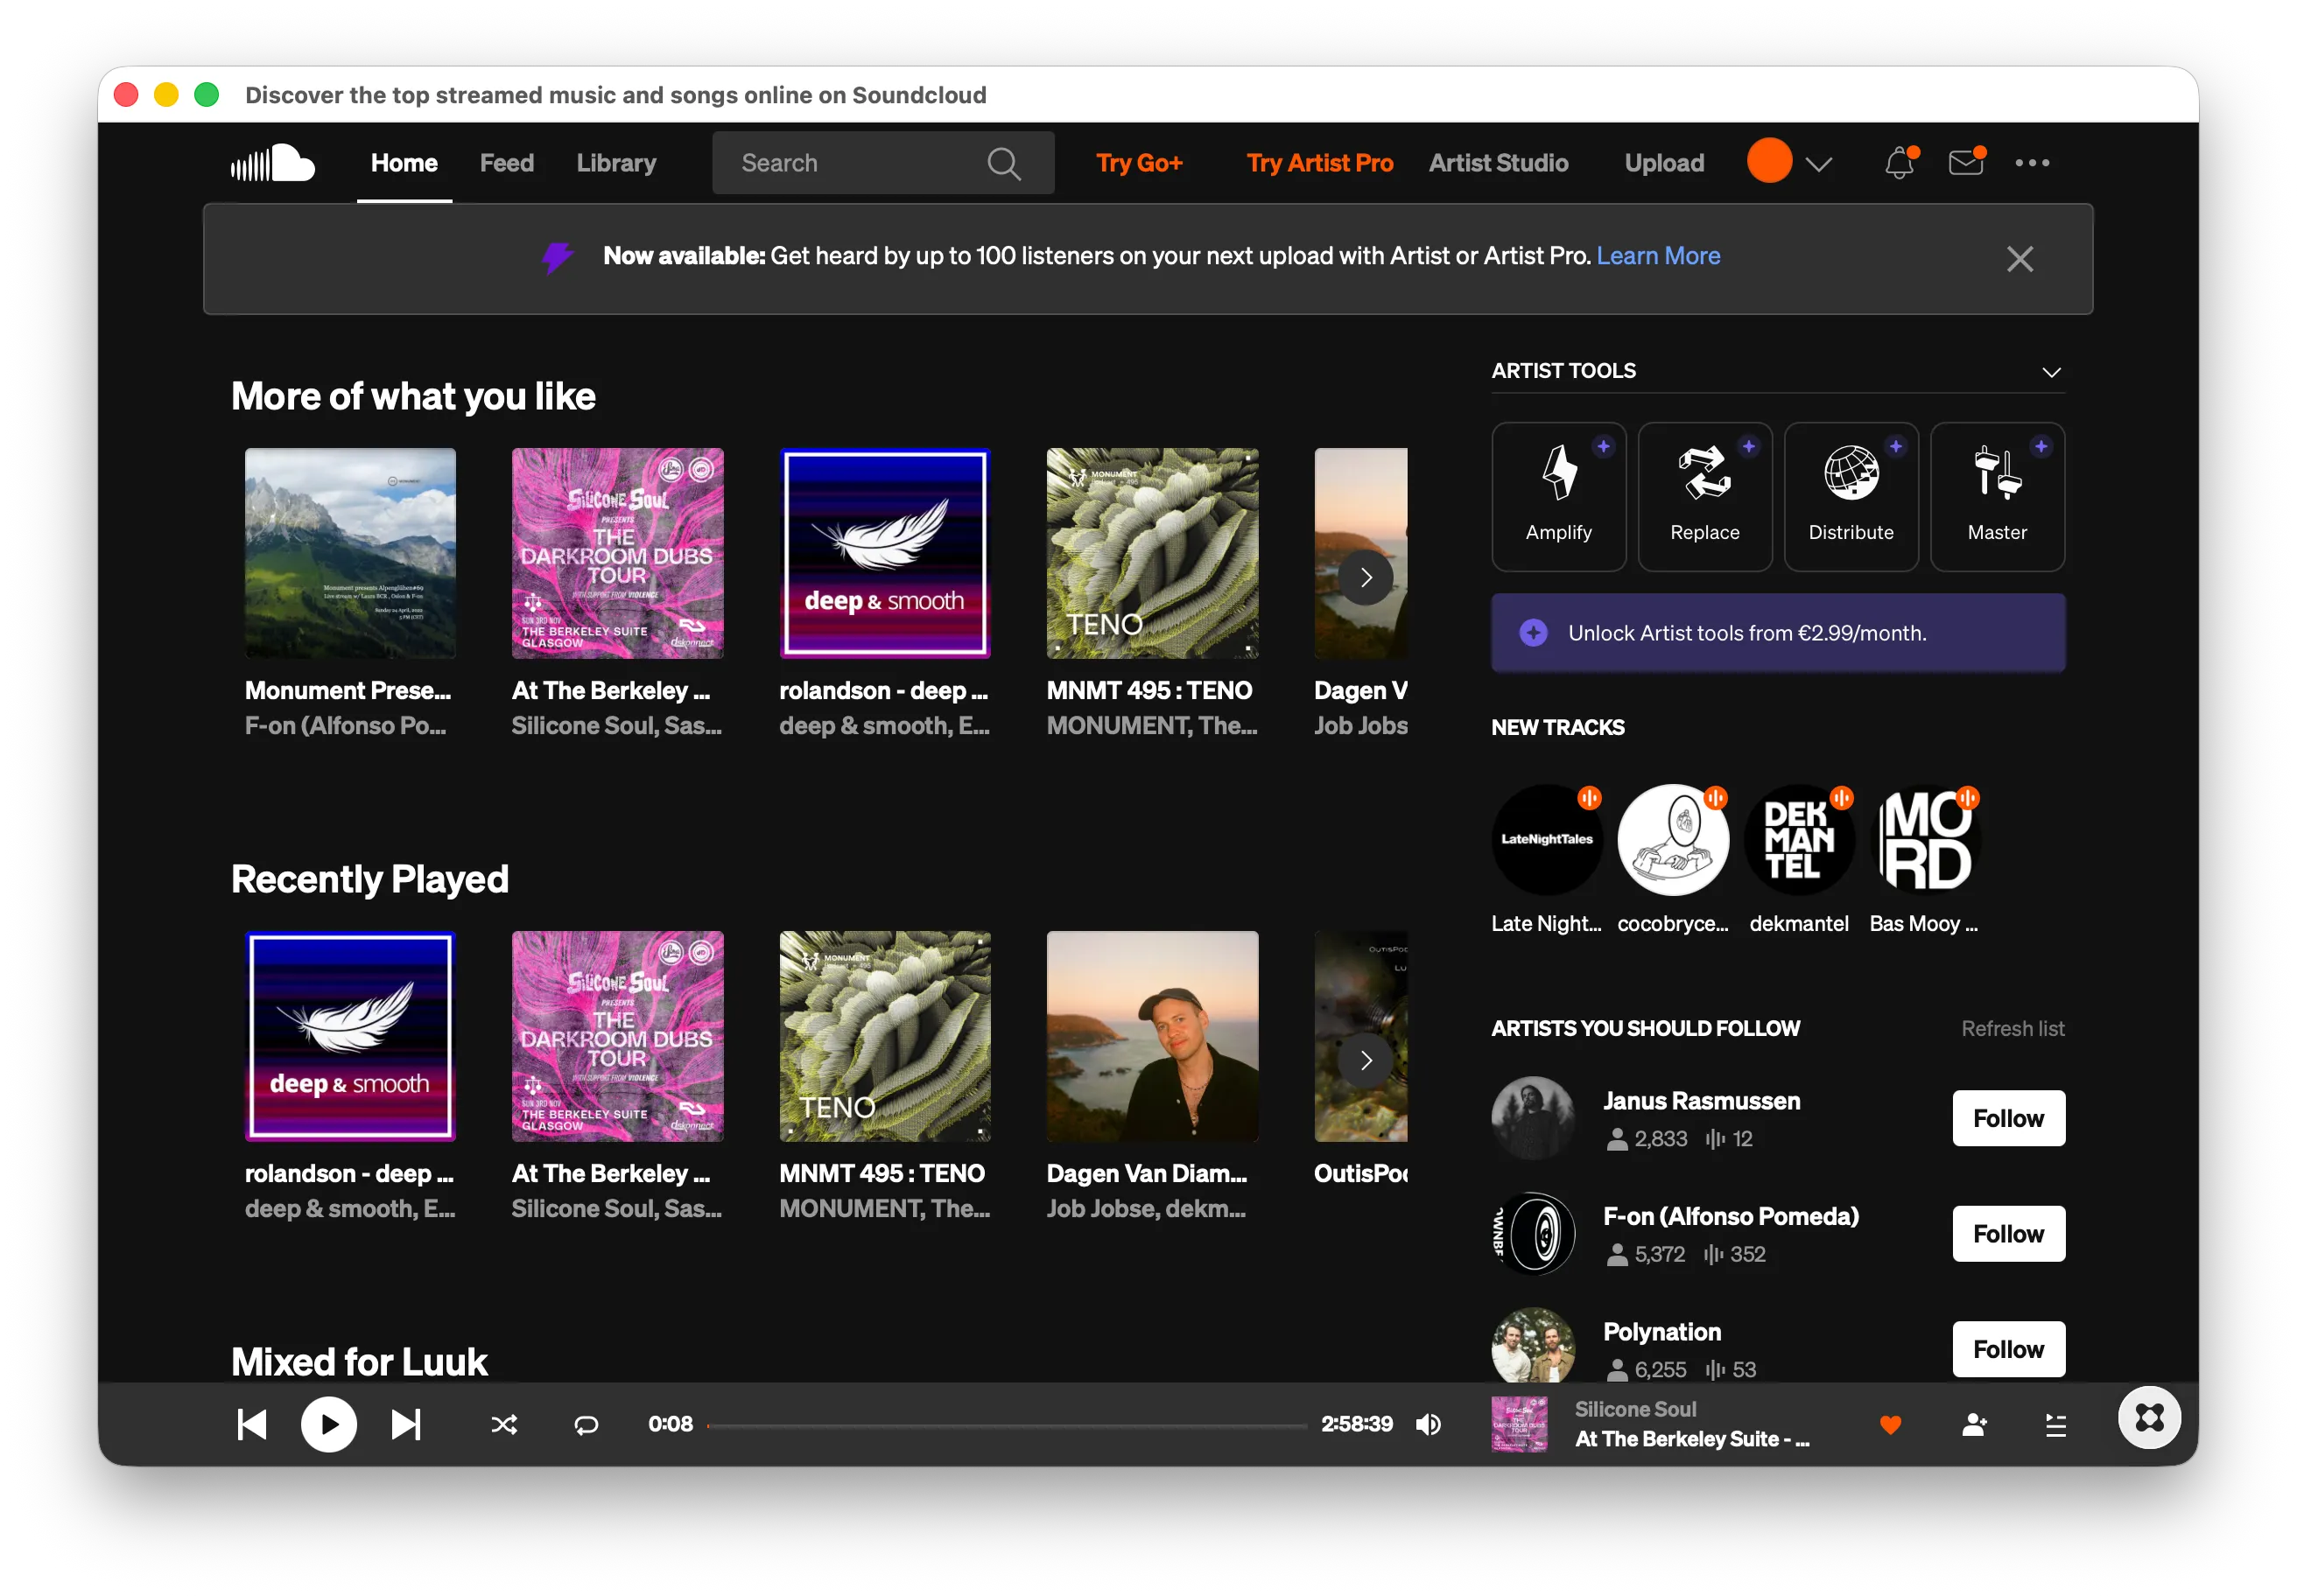Click Unlock Artist tools banner
Viewport: 2297px width, 1596px height.
pos(1778,632)
